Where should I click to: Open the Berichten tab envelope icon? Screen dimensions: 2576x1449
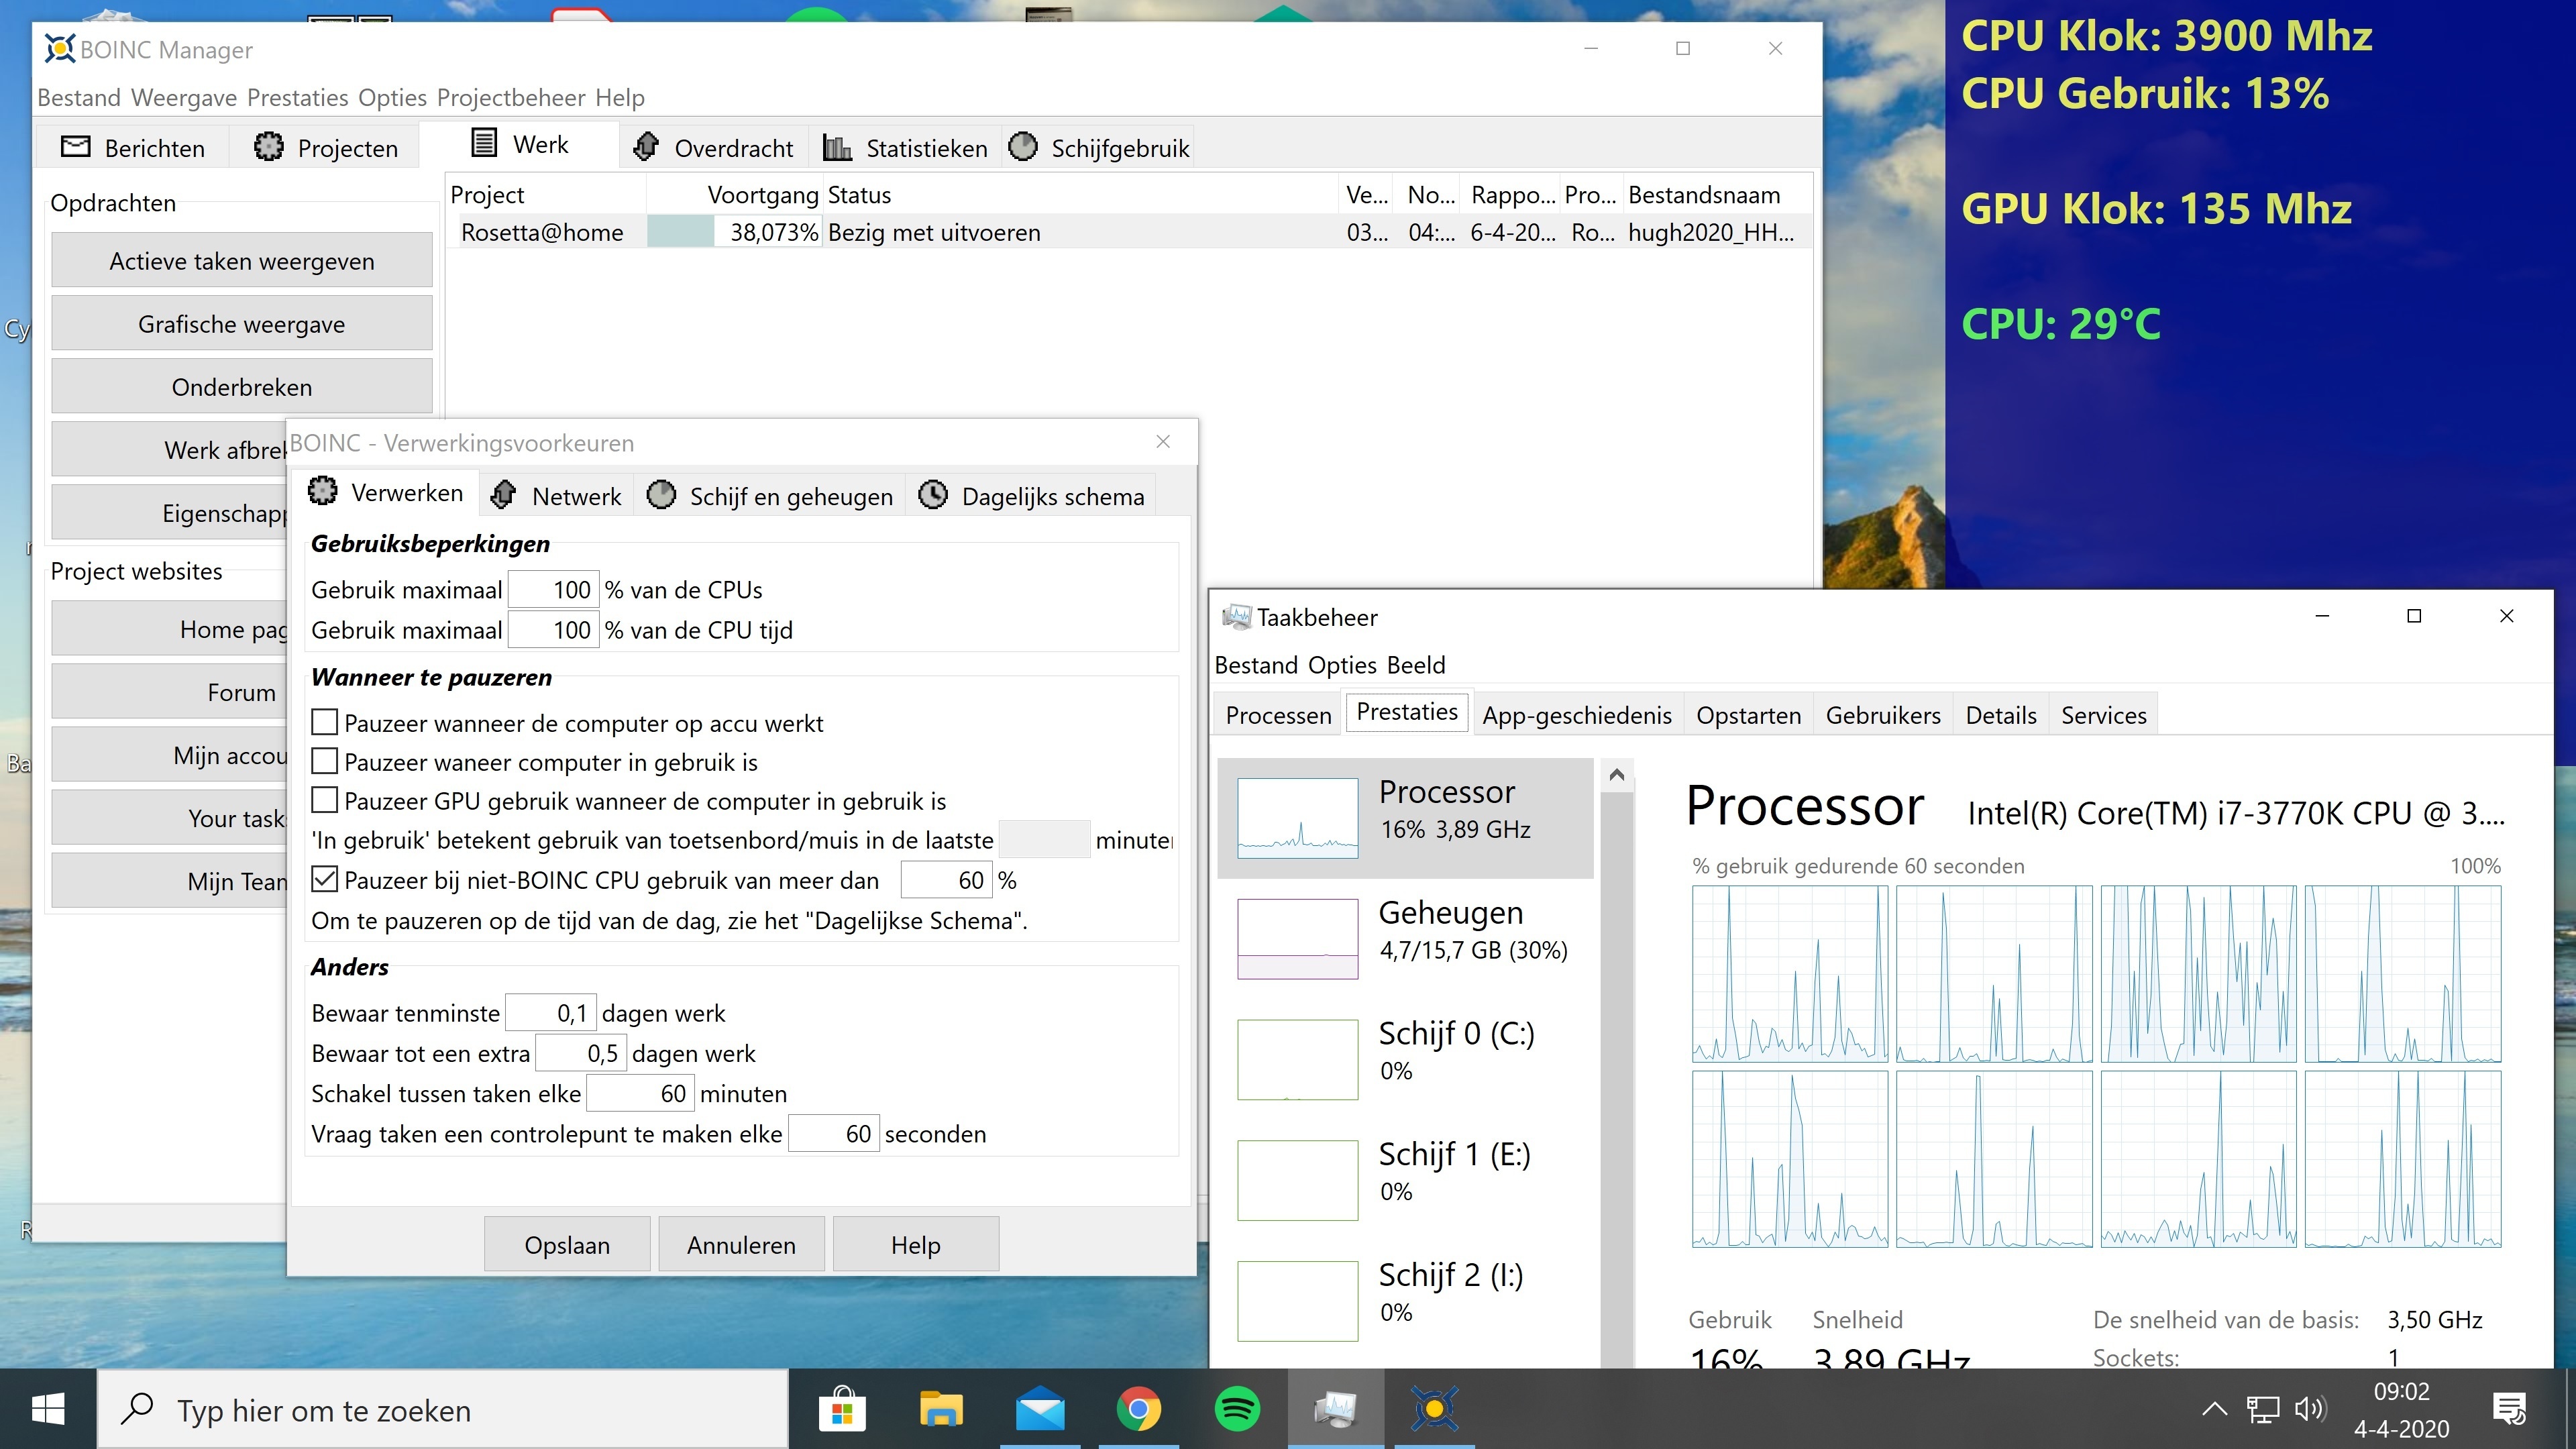click(x=75, y=146)
